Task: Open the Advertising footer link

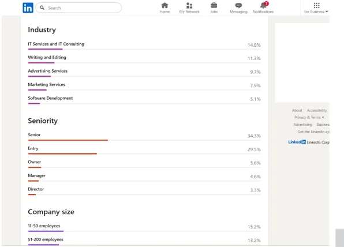Action: (x=302, y=125)
